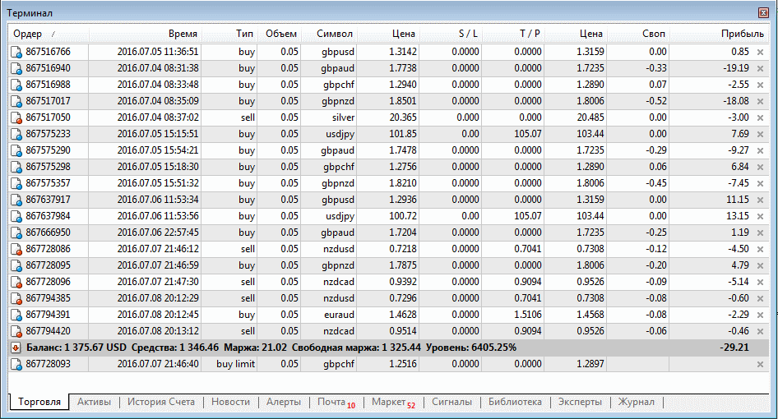Close order 867575298 via its X

(x=760, y=167)
